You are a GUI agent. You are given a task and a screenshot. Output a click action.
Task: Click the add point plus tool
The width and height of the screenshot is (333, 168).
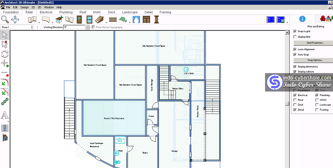tap(5, 63)
